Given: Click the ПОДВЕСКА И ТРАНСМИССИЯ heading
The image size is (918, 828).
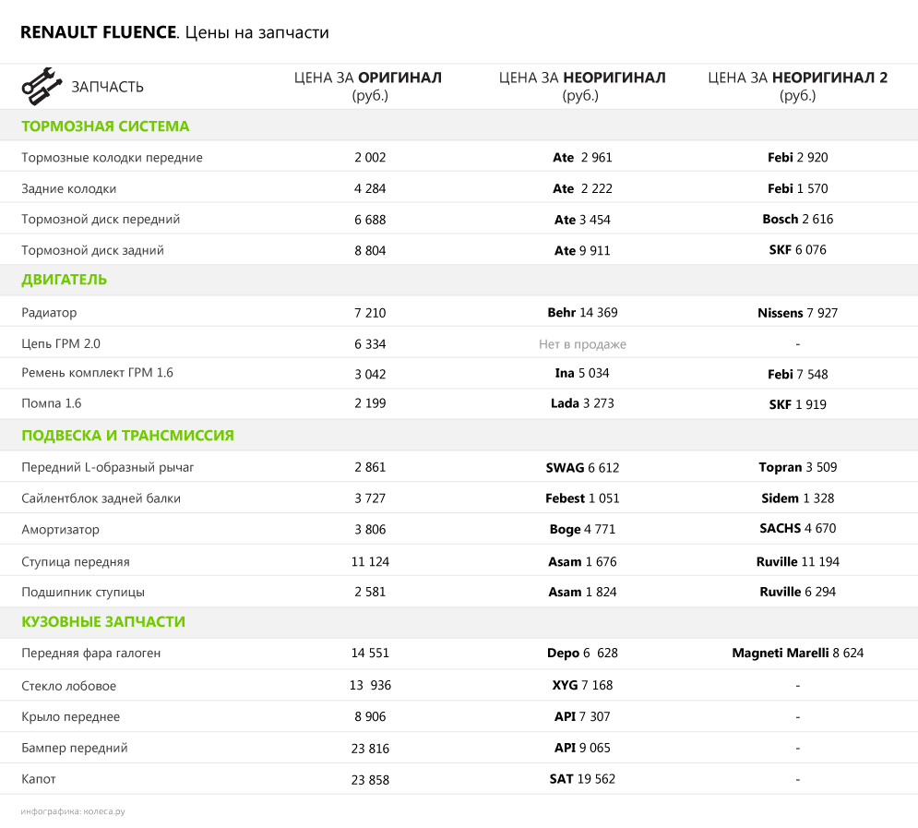Looking at the screenshot, I should 127,436.
